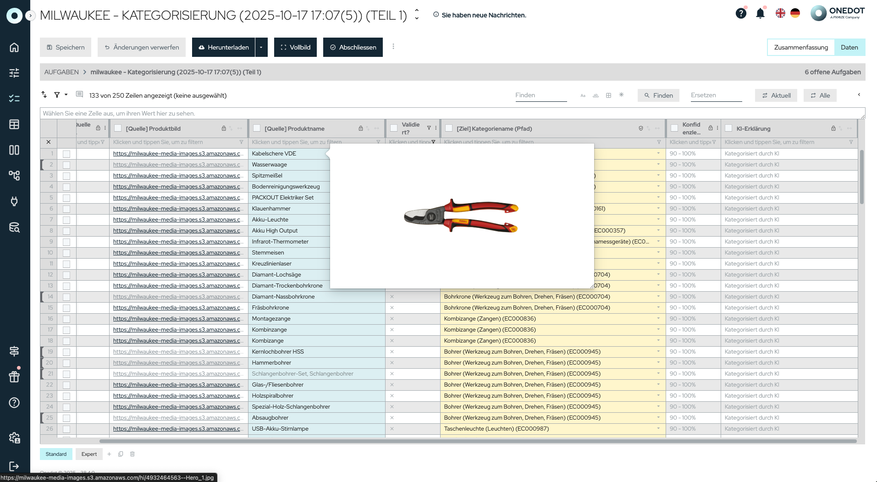The width and height of the screenshot is (877, 482).
Task: Open category dropdown for USB-Akku-Stirnlampe row
Action: pyautogui.click(x=658, y=429)
